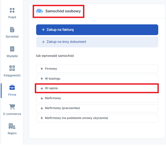
Task: Click the Wydatki sidebar label
Action: pos(12,56)
